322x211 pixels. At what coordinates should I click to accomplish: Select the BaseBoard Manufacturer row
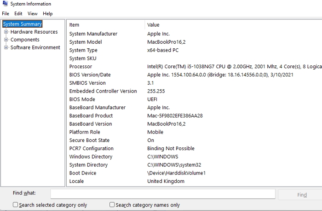pos(195,107)
